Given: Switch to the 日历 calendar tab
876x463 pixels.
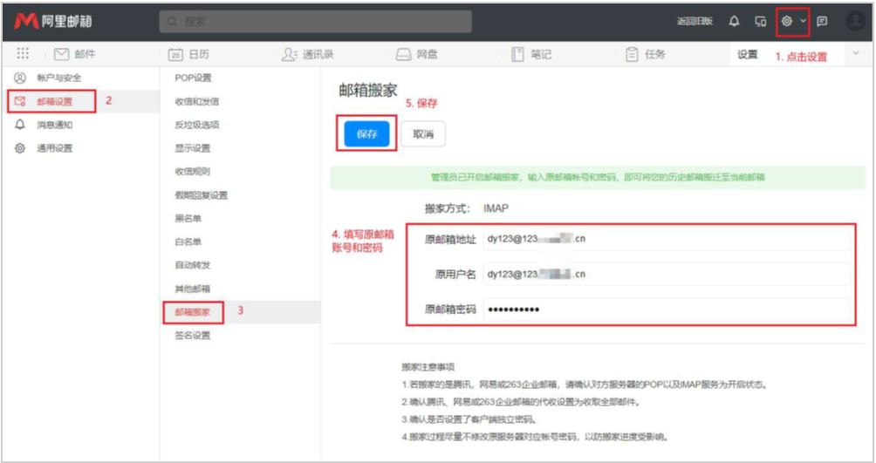Looking at the screenshot, I should pos(188,54).
